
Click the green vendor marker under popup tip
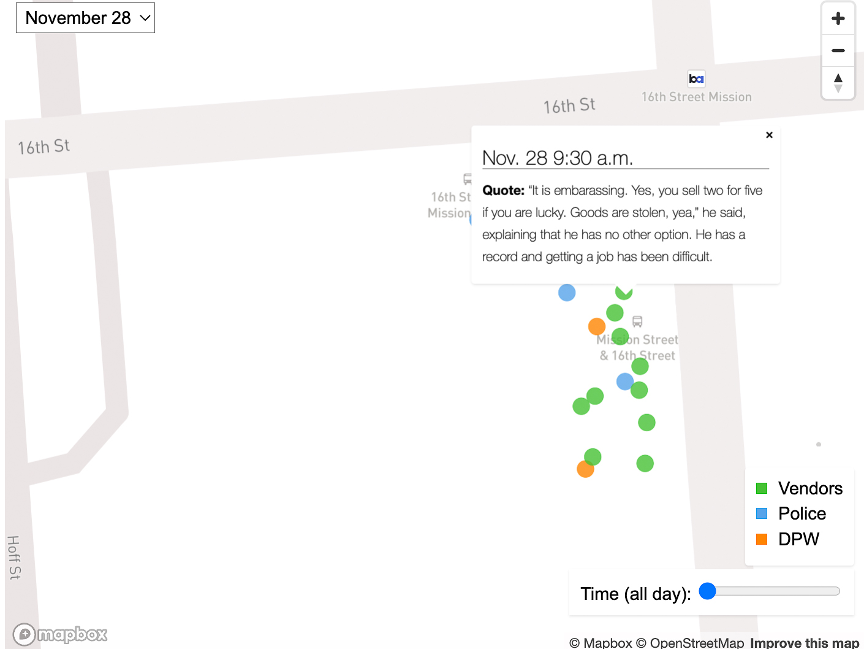[624, 292]
